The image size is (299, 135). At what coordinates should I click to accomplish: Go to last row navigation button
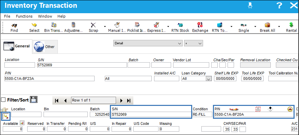pyautogui.click(x=129, y=100)
